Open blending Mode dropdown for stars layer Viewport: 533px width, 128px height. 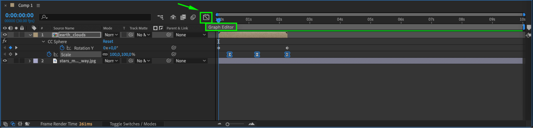coord(111,61)
